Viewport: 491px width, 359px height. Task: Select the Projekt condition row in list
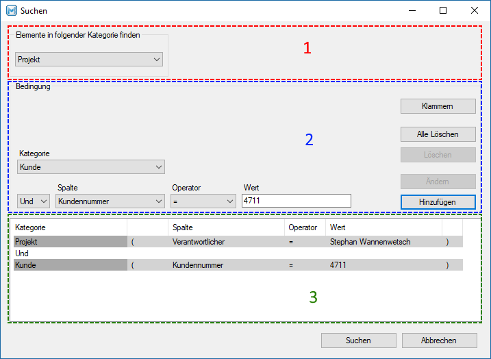[70, 242]
